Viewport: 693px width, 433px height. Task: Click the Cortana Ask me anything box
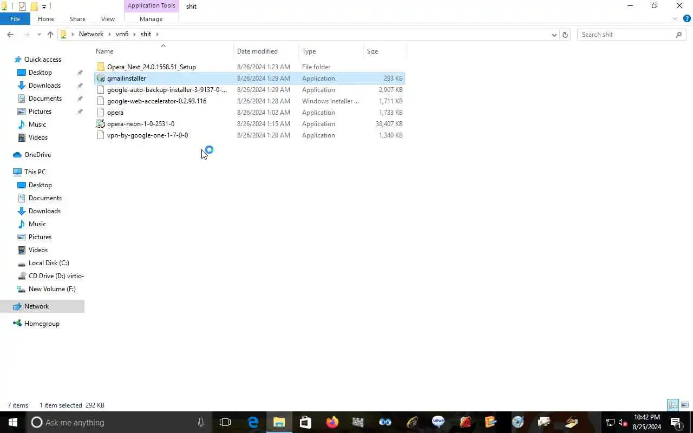119,422
